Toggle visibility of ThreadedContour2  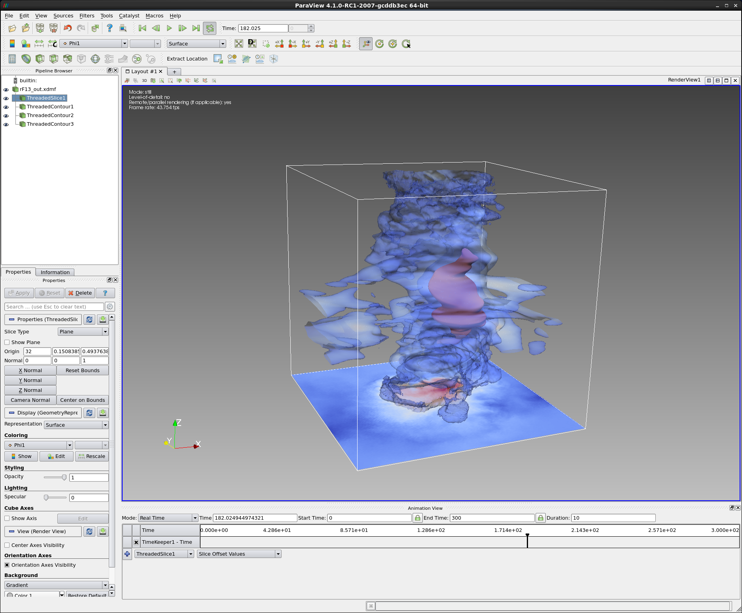tap(6, 115)
